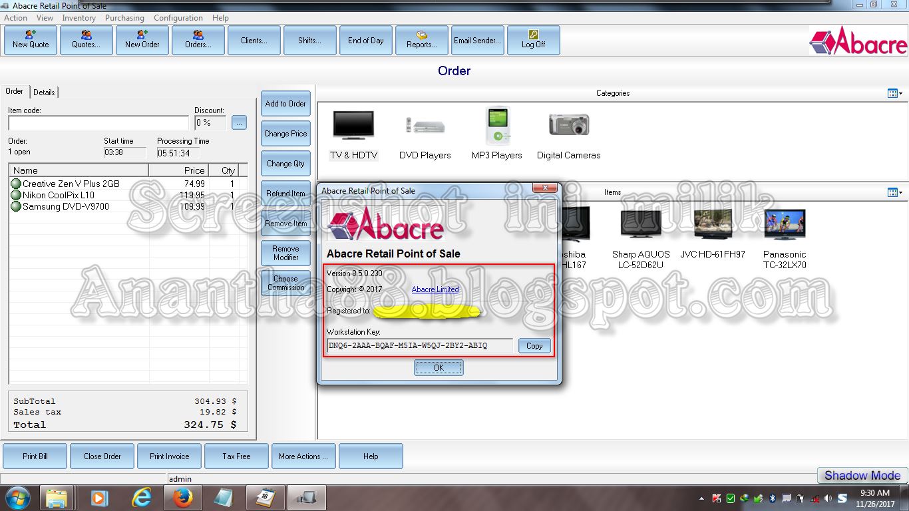Open Windows Explorer from the taskbar
Image resolution: width=909 pixels, height=511 pixels.
57,497
